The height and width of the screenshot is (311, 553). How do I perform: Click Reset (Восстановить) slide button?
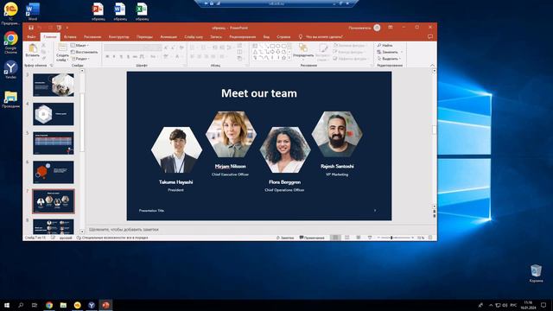click(x=85, y=52)
